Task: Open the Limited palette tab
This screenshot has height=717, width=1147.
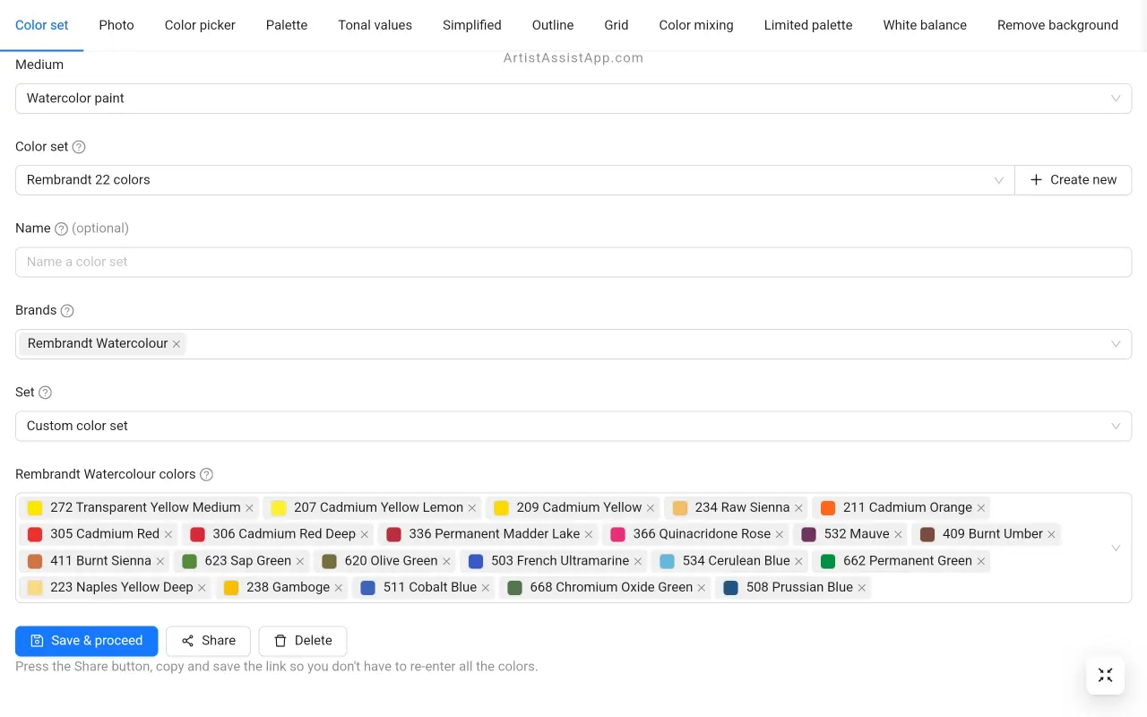Action: tap(808, 25)
